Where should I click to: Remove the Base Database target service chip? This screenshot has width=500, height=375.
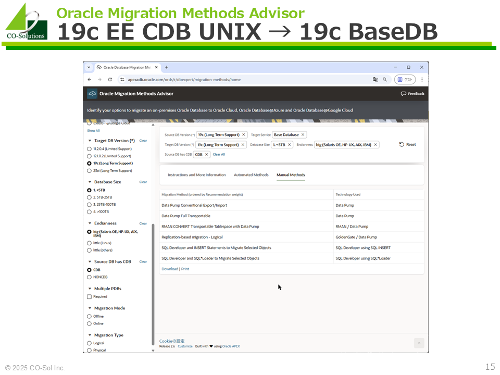pos(303,135)
